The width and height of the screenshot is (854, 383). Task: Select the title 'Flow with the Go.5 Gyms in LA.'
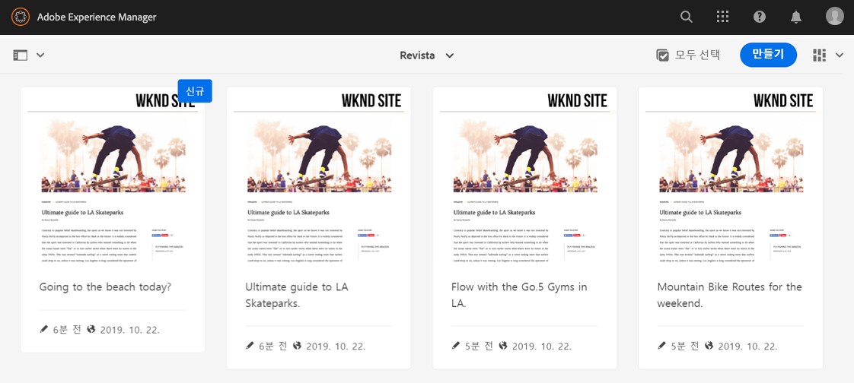tap(519, 295)
